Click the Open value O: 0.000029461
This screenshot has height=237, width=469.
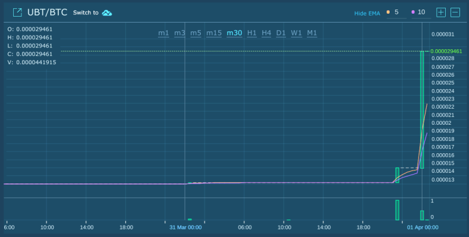tap(30, 29)
